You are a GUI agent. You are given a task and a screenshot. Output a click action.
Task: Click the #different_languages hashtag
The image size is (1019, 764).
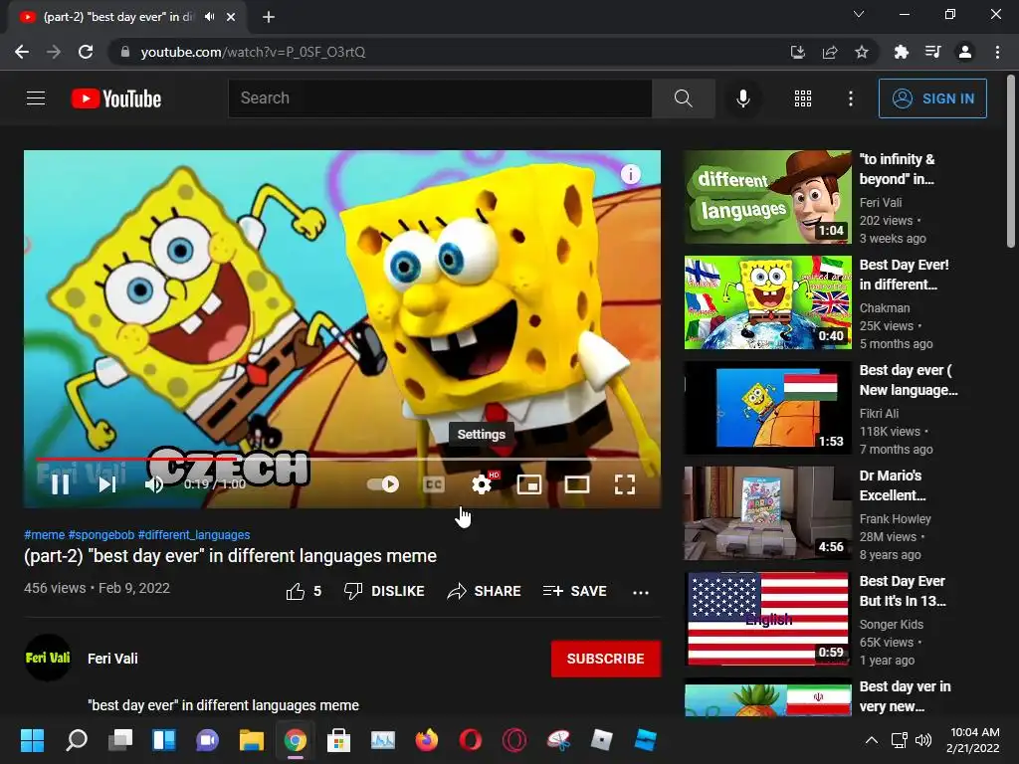click(x=194, y=534)
